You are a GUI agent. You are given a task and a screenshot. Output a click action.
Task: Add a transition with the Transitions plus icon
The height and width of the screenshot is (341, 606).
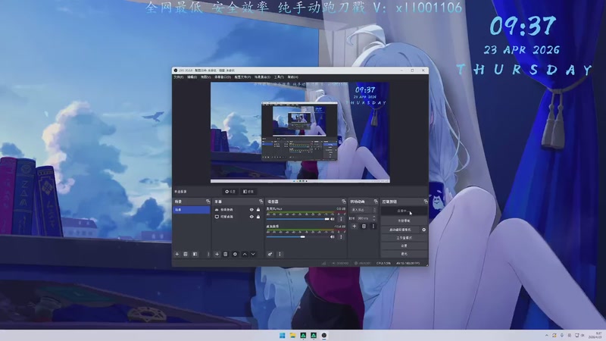click(355, 226)
